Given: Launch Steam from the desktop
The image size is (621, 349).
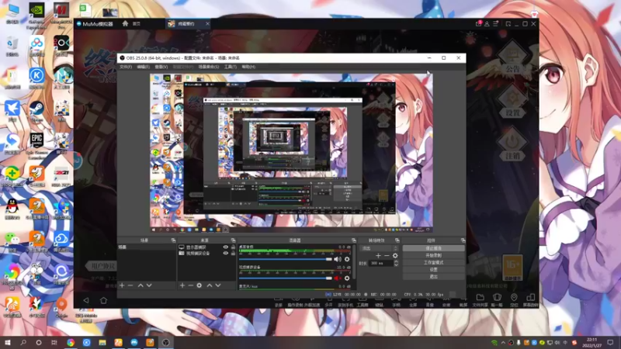Looking at the screenshot, I should 36,111.
